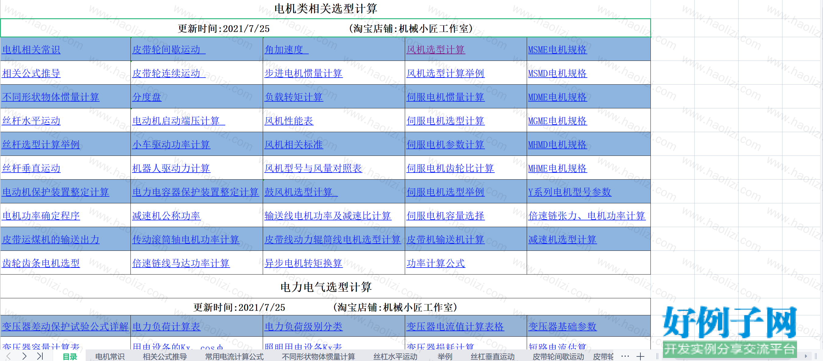Open the 分度盘 link
The height and width of the screenshot is (361, 823).
(x=147, y=97)
